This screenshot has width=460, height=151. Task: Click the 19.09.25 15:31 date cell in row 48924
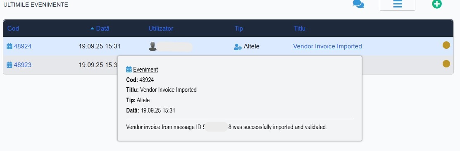[100, 46]
